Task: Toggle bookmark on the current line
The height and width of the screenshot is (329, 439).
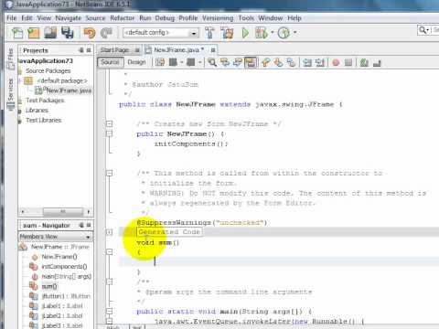Action: coord(291,62)
